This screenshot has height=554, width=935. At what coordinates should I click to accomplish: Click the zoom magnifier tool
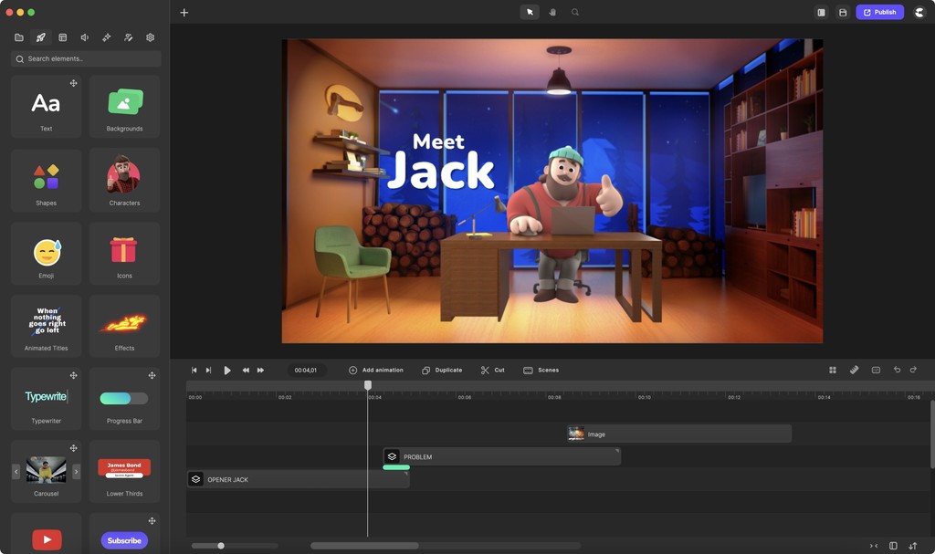[x=575, y=12]
